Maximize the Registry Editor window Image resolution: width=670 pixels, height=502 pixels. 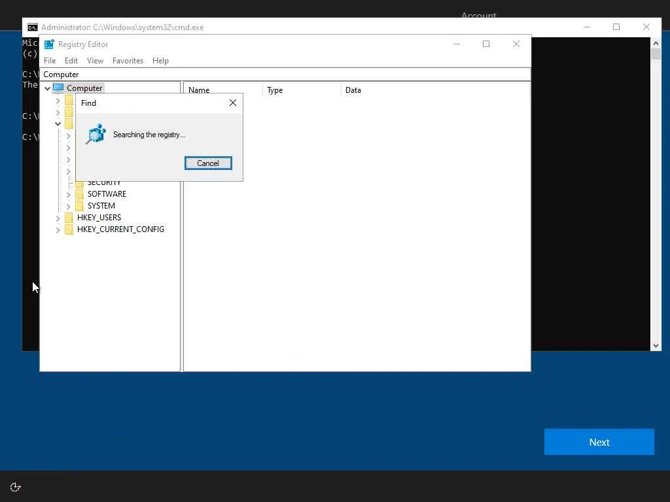(486, 44)
